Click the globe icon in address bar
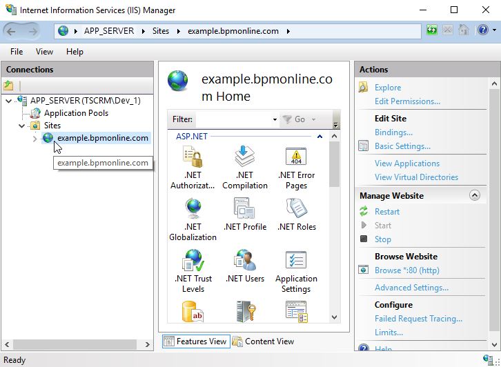The height and width of the screenshot is (367, 501). 63,31
